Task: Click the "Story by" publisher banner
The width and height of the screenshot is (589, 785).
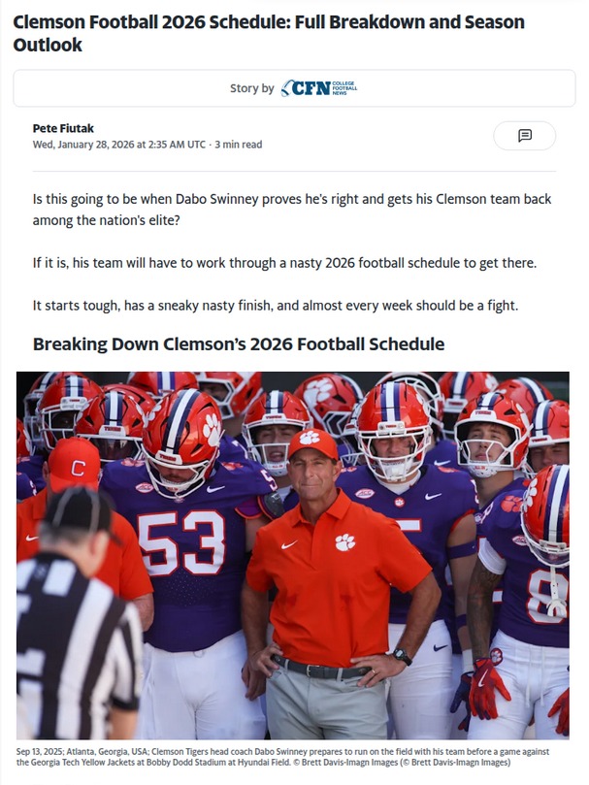Action: coord(293,88)
